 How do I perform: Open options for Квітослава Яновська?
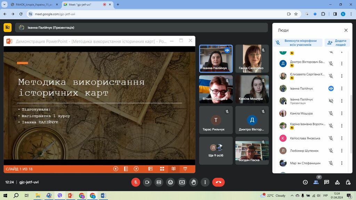click(342, 138)
